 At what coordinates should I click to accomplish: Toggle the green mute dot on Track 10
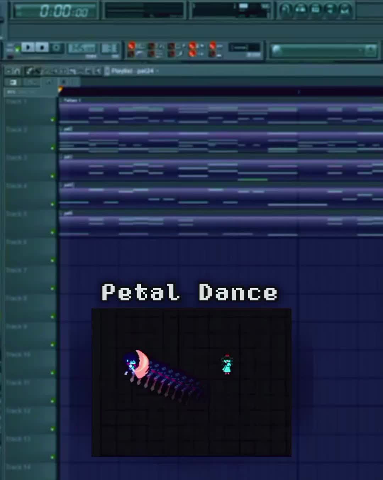point(52,373)
